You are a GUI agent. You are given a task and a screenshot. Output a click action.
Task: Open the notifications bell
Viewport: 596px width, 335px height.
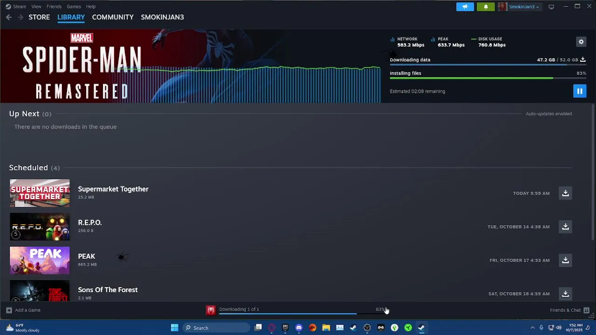486,7
